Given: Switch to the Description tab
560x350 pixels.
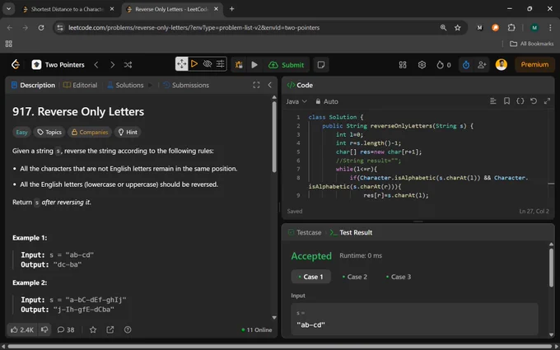Looking at the screenshot, I should 33,85.
